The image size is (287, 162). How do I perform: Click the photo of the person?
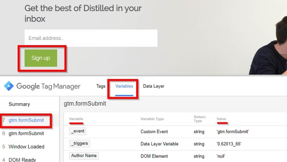pos(268,45)
